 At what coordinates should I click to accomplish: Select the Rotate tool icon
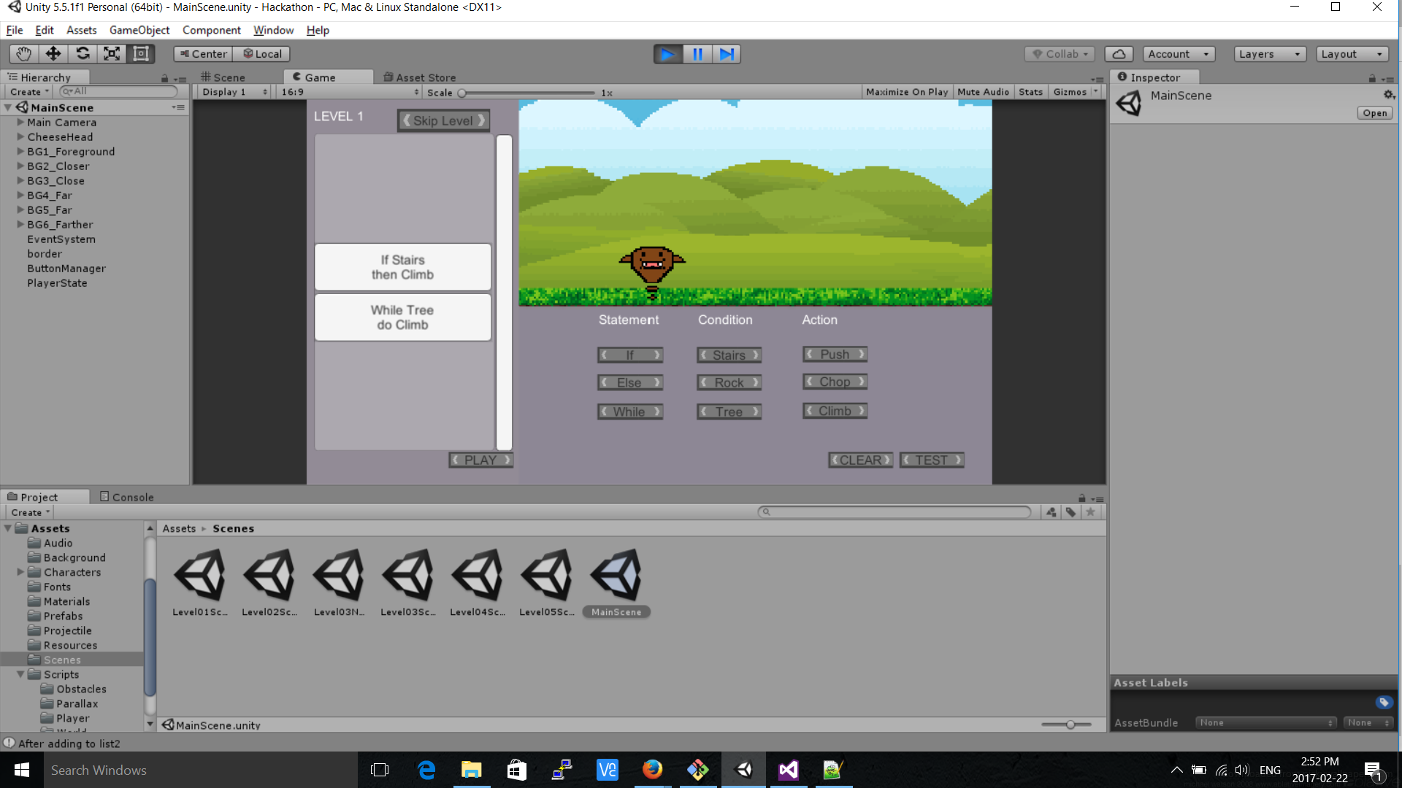click(83, 54)
